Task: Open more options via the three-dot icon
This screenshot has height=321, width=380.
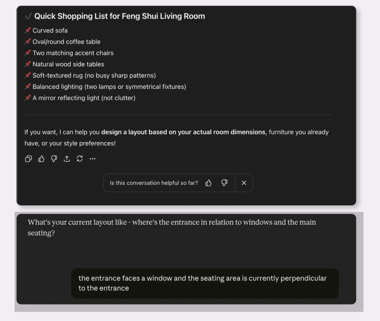Action: [92, 159]
